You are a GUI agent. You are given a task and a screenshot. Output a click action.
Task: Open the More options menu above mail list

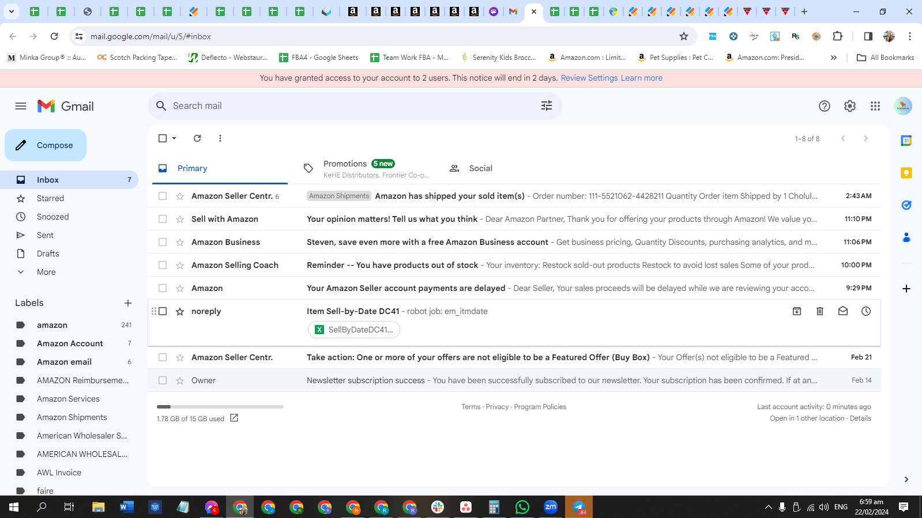(220, 138)
